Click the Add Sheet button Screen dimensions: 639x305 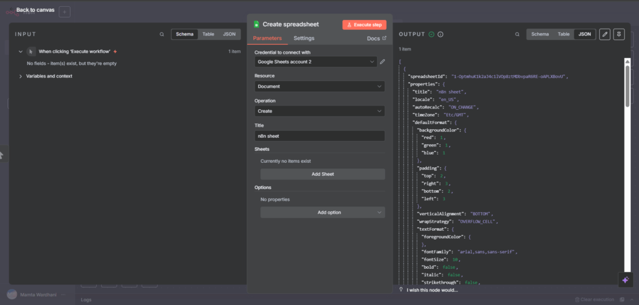(x=323, y=175)
